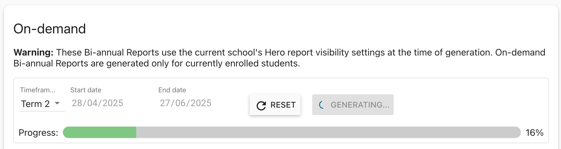The width and height of the screenshot is (561, 149).
Task: Click the green filled progress section
Action: point(100,133)
